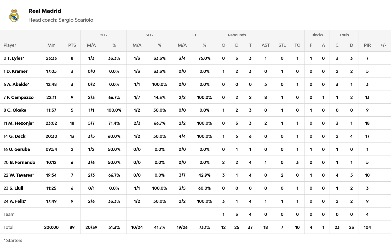
Task: Click the plus/minus column header
Action: [x=383, y=45]
